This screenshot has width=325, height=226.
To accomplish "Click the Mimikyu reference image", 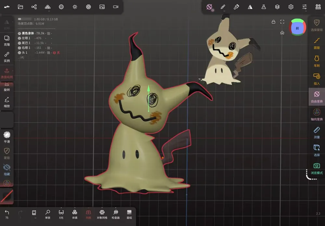I will pyautogui.click(x=229, y=50).
